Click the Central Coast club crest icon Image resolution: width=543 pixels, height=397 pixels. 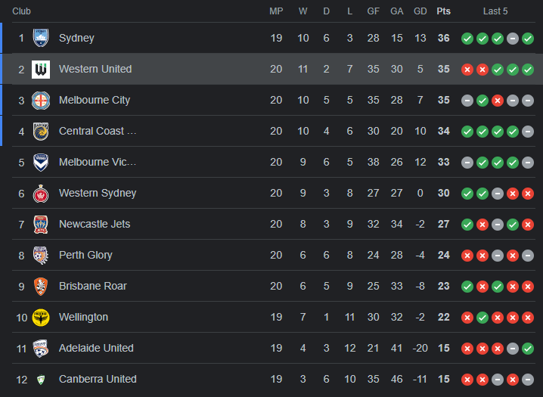point(41,131)
